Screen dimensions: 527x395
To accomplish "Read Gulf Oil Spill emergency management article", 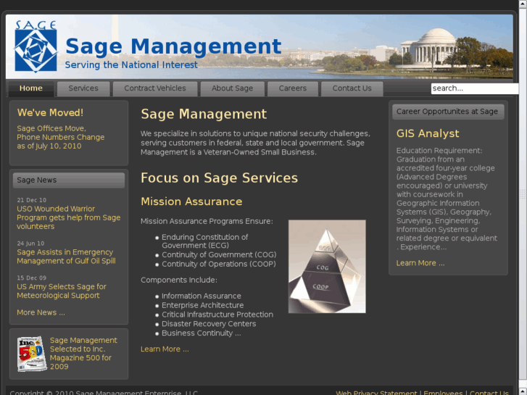I will (66, 257).
